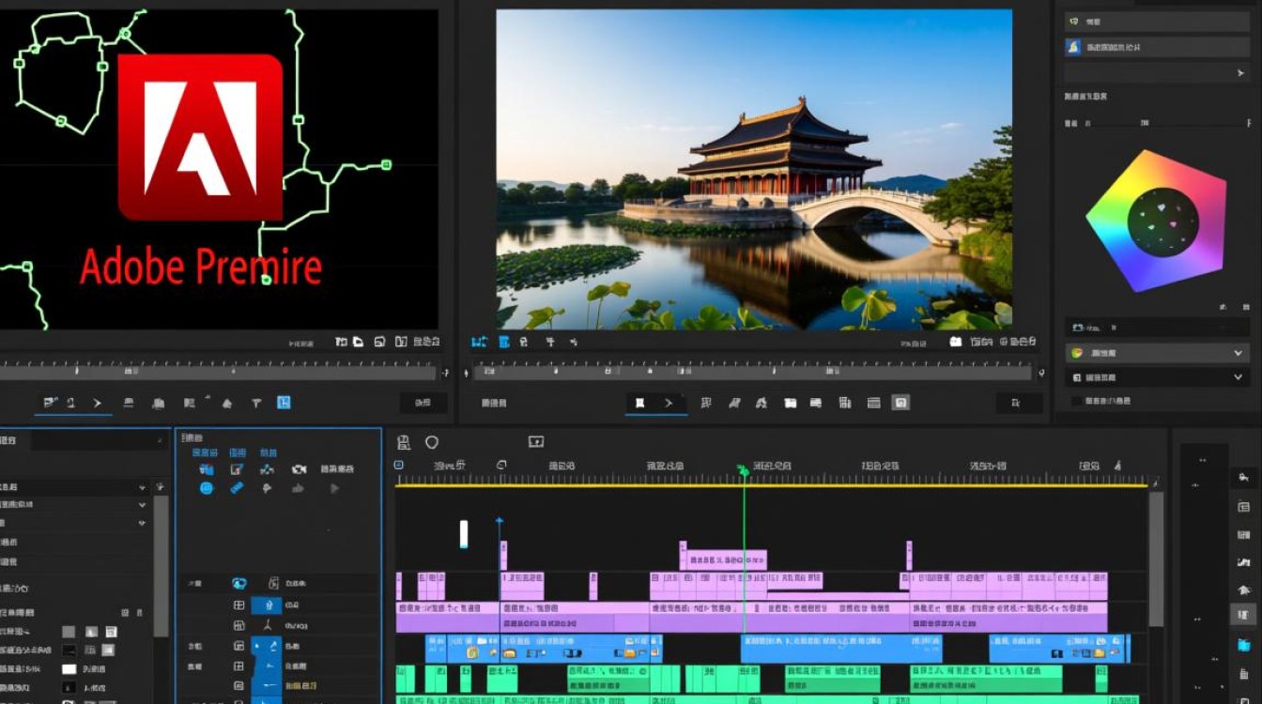Viewport: 1262px width, 704px height.
Task: Click the yellow work area bar above the tracks
Action: click(x=772, y=485)
